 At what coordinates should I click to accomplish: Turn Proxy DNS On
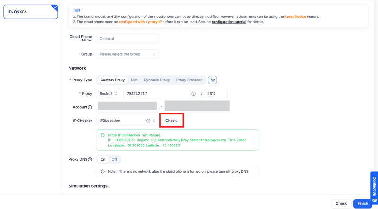103,159
